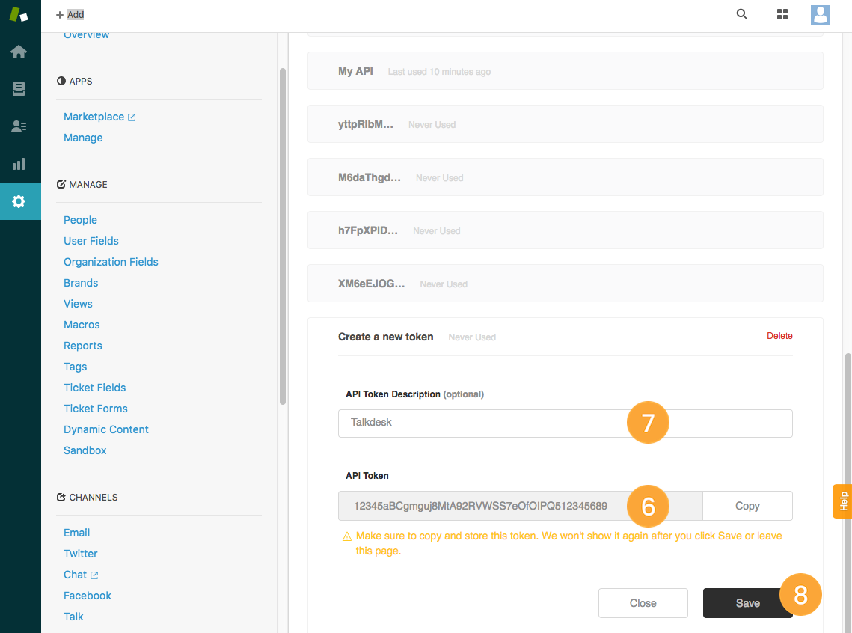Delete the new token

point(779,336)
